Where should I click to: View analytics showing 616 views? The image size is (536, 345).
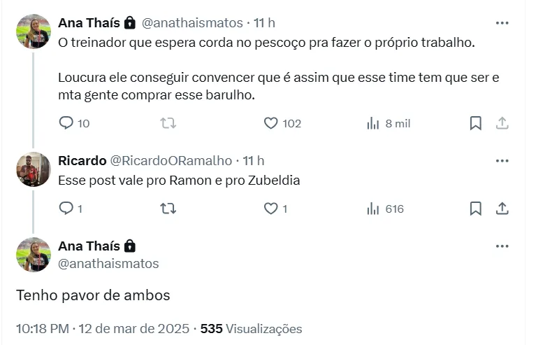373,209
